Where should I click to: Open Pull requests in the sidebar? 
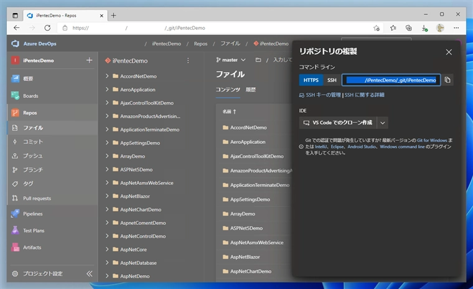tap(37, 199)
